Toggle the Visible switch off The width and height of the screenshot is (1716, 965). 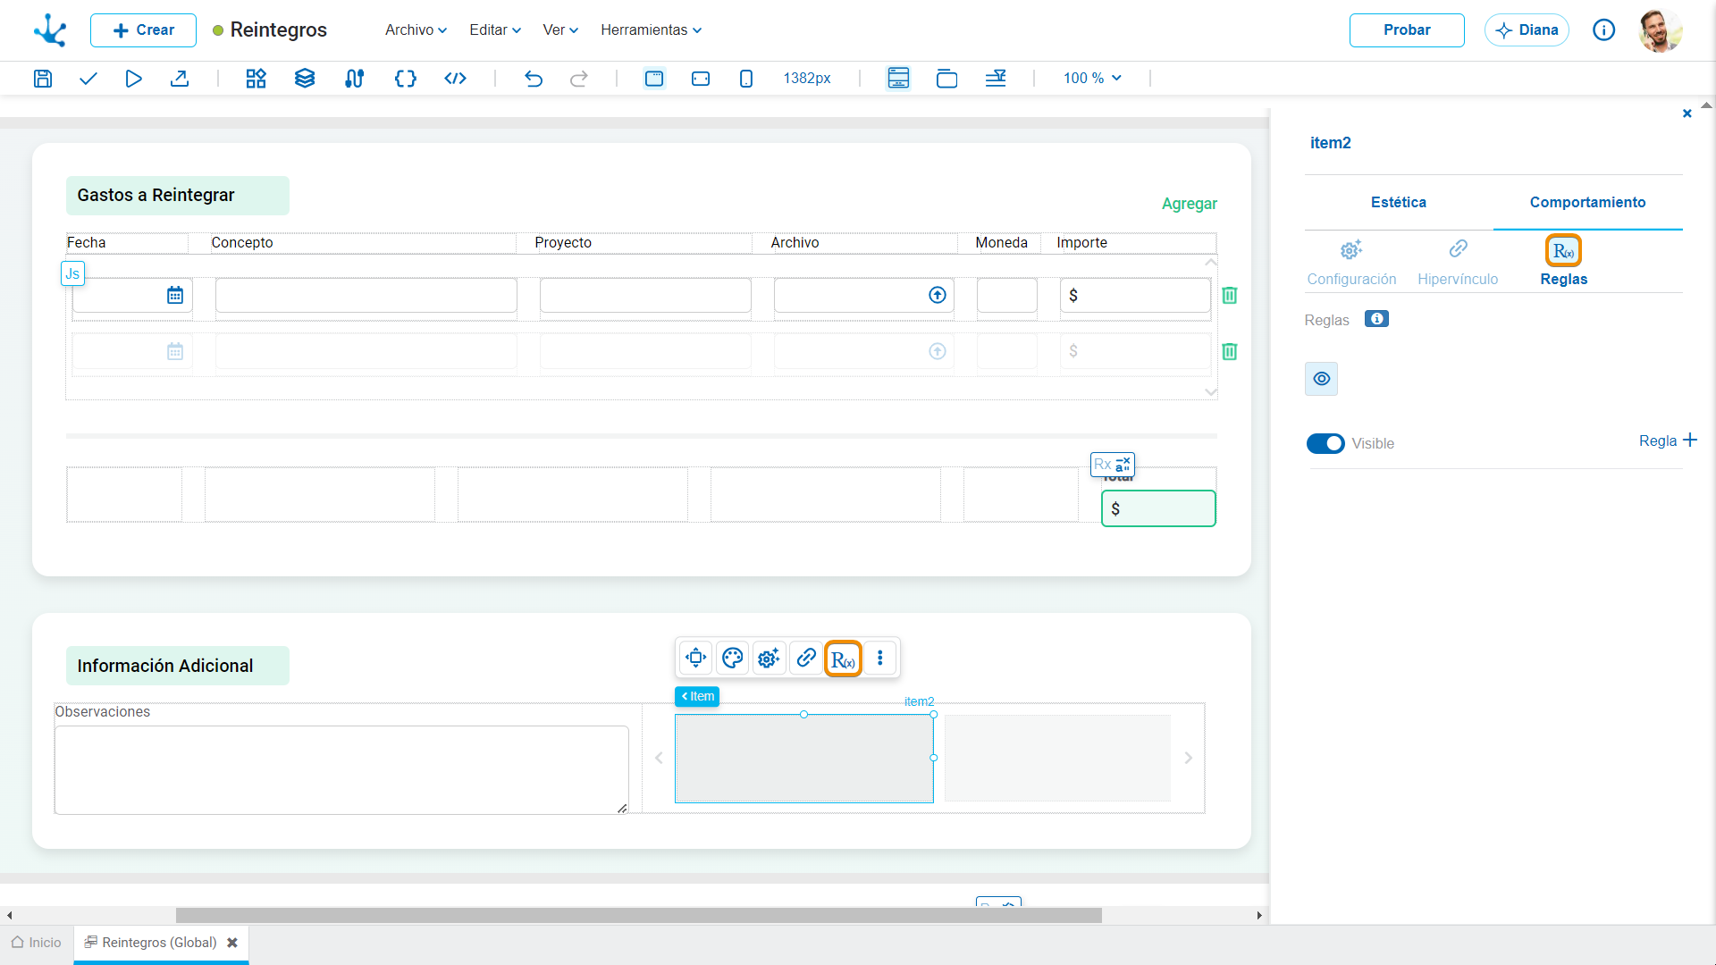1325,444
